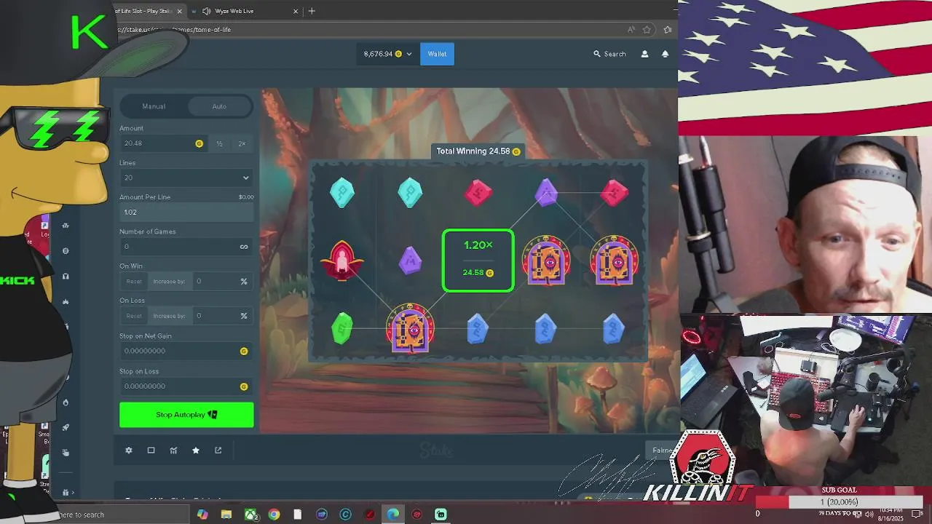Open Microsoft Edge in taskbar
This screenshot has width=932, height=524.
(x=393, y=515)
